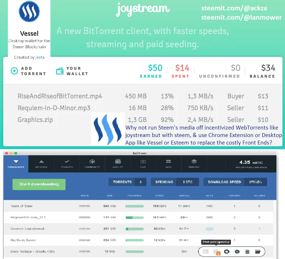Viewport: 285px width, 259px height.
Task: Click the FREE mode badge in Tears of Steel row
Action: pyautogui.click(x=209, y=206)
